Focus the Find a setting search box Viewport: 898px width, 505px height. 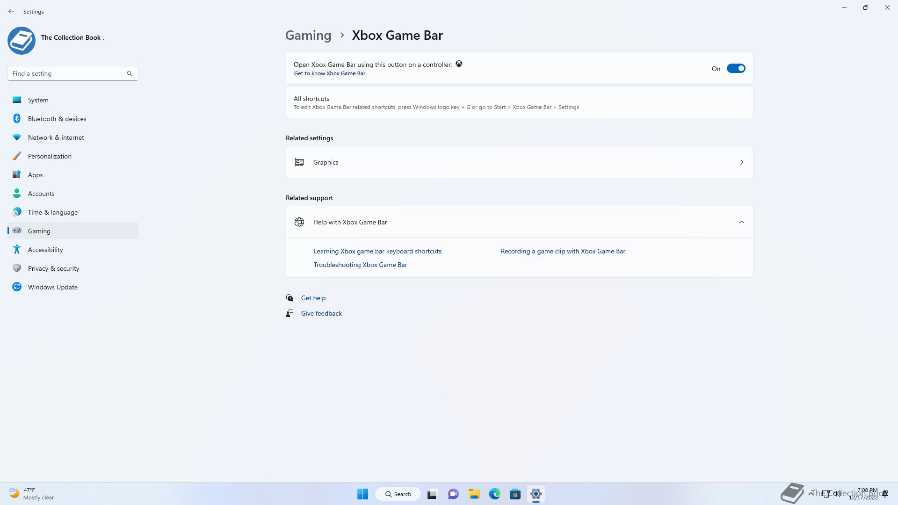click(73, 73)
